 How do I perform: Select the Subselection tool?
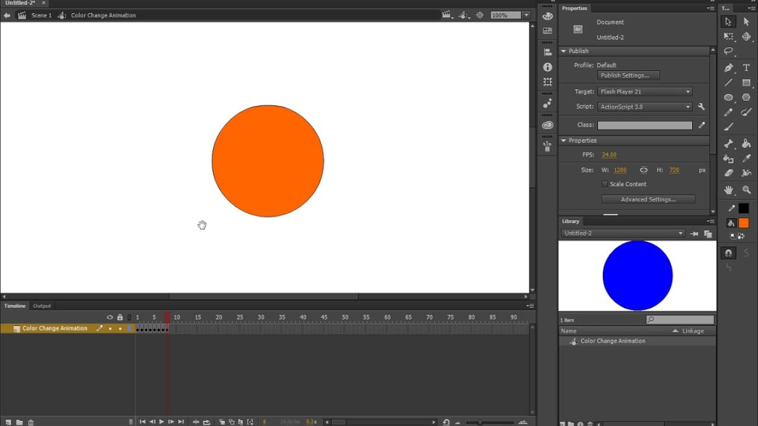[746, 21]
